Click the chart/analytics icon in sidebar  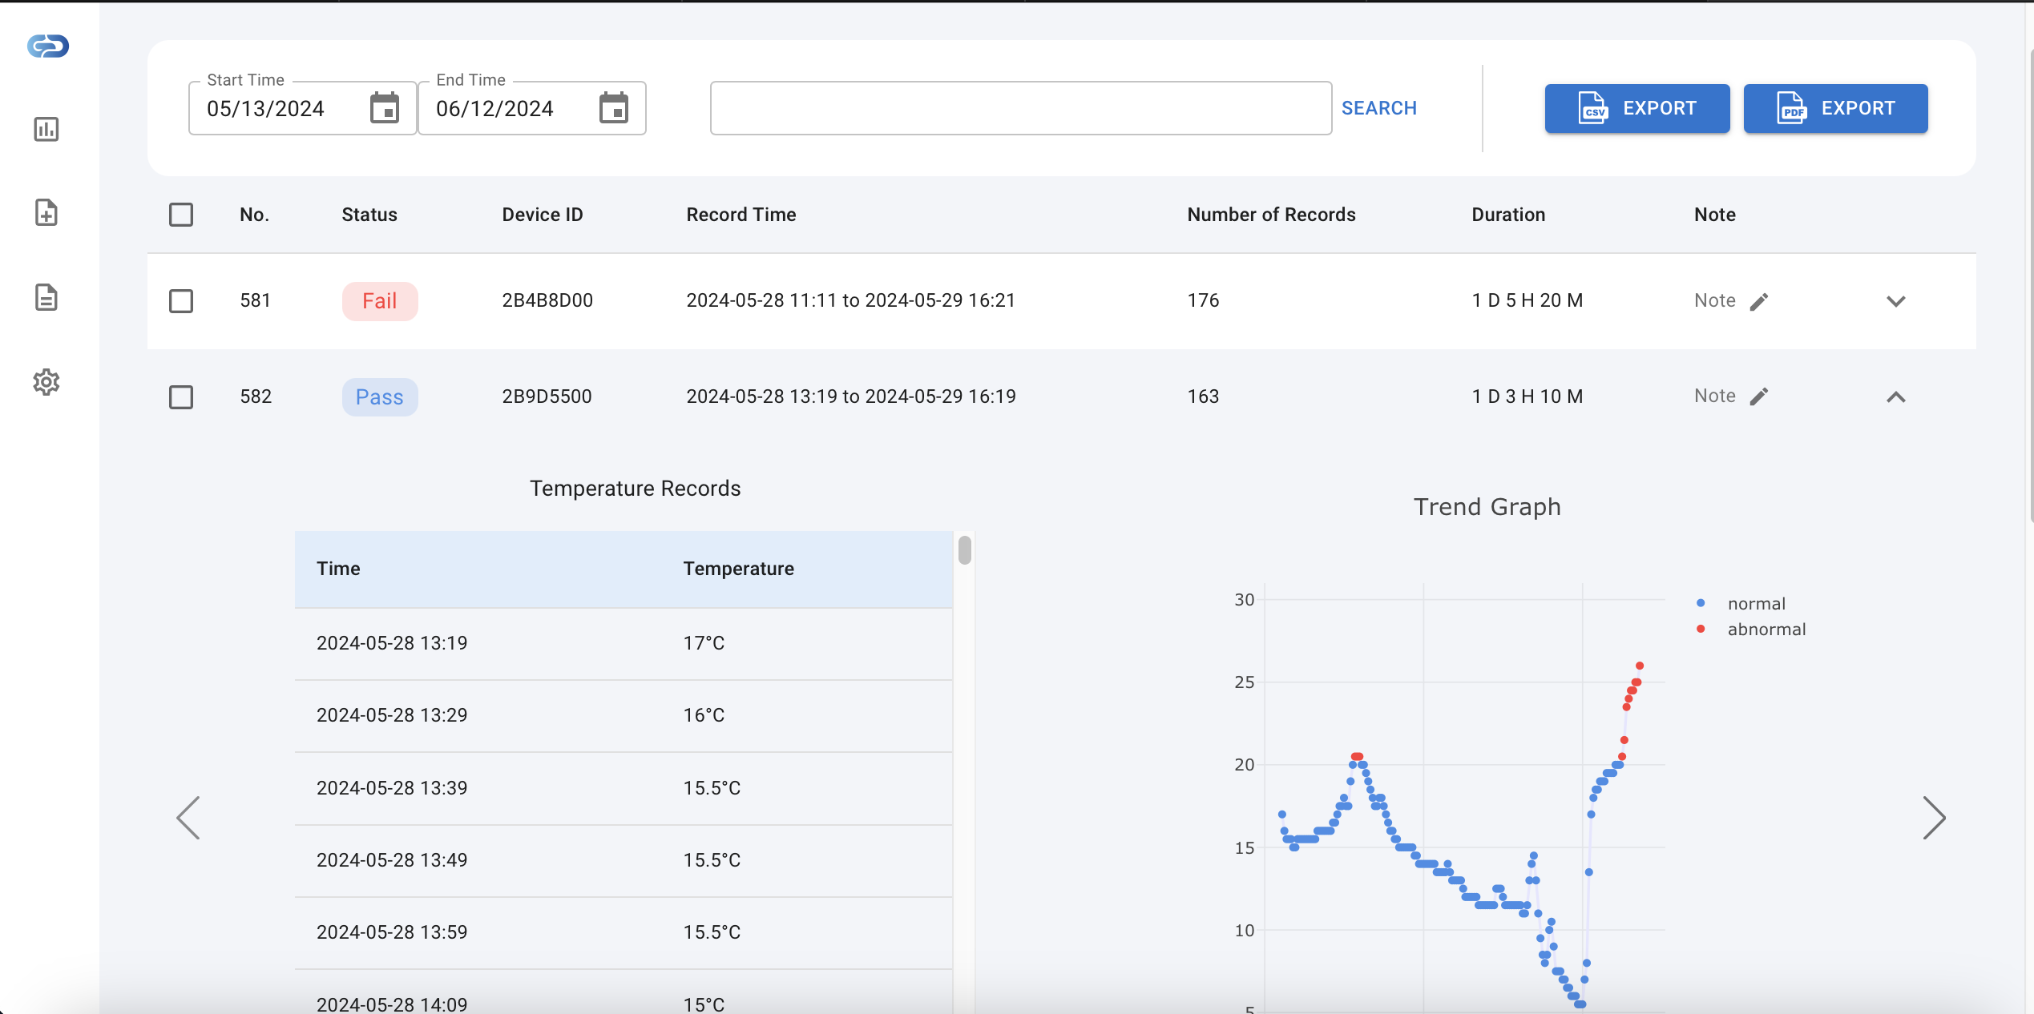(x=48, y=128)
